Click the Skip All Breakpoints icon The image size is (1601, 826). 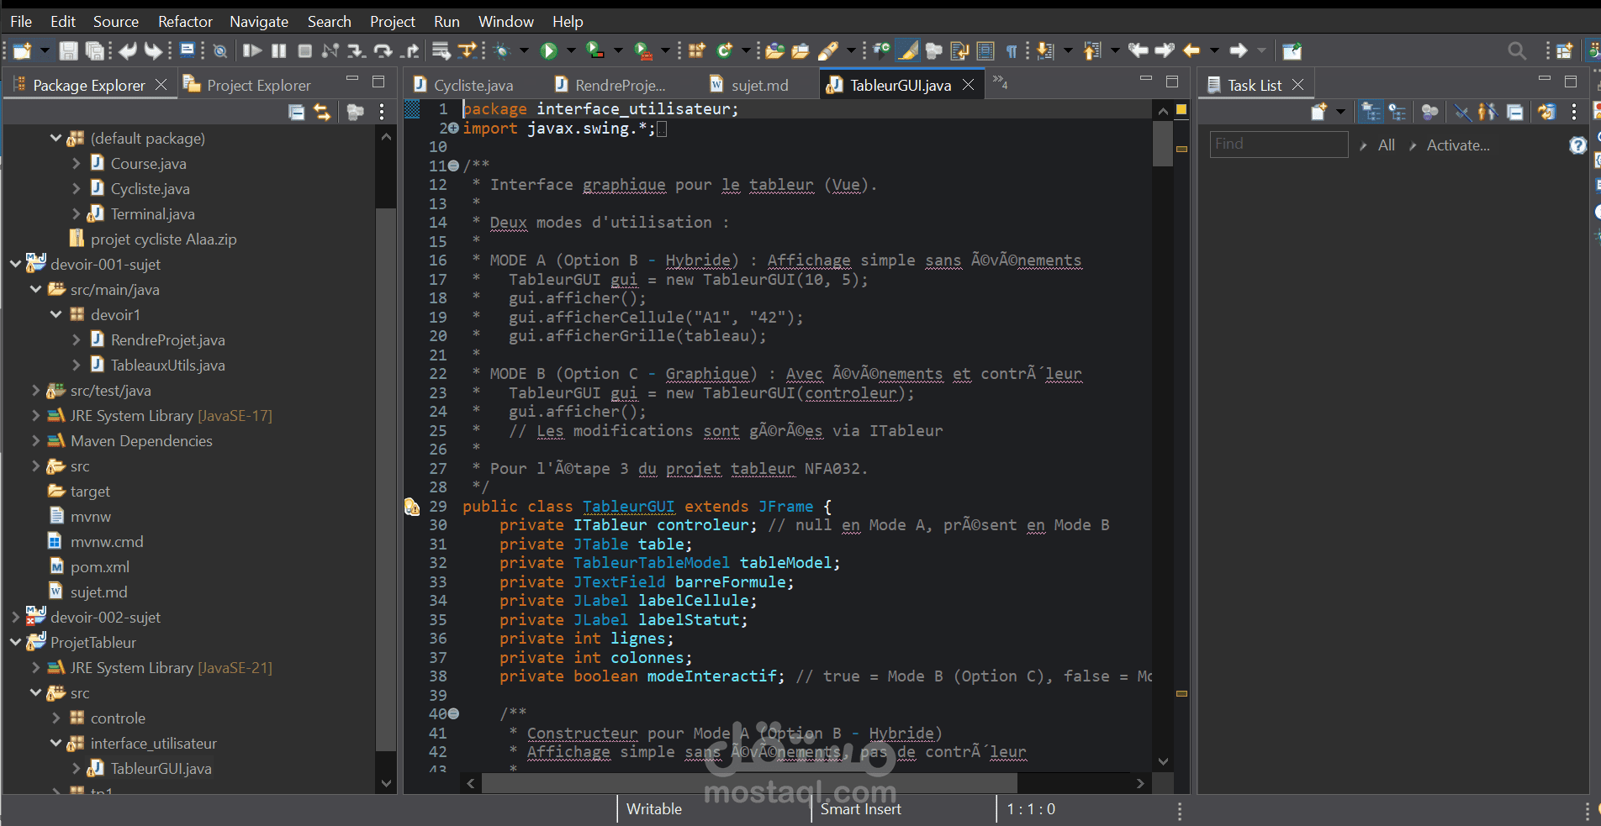pyautogui.click(x=219, y=51)
